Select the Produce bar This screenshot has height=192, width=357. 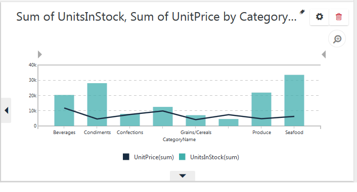261,109
